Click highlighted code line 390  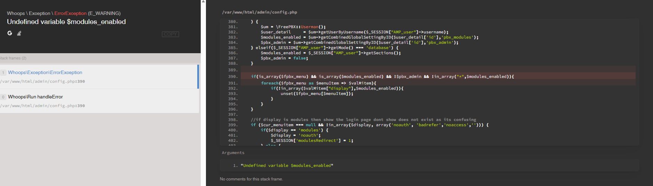coord(382,76)
